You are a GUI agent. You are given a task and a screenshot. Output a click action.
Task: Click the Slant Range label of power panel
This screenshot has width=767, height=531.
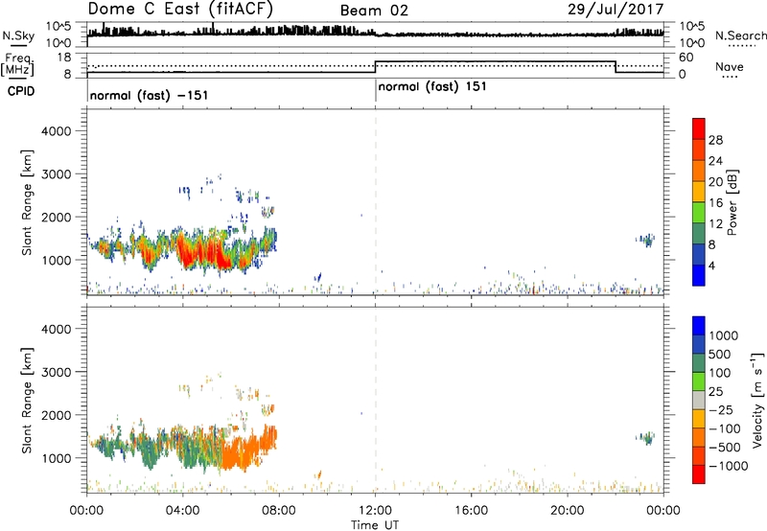(x=27, y=202)
